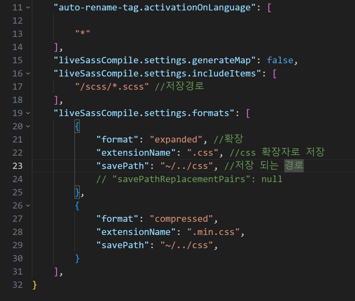Image resolution: width=355 pixels, height=301 pixels.
Task: Click the closing bracket on line 14
Action: (x=56, y=47)
